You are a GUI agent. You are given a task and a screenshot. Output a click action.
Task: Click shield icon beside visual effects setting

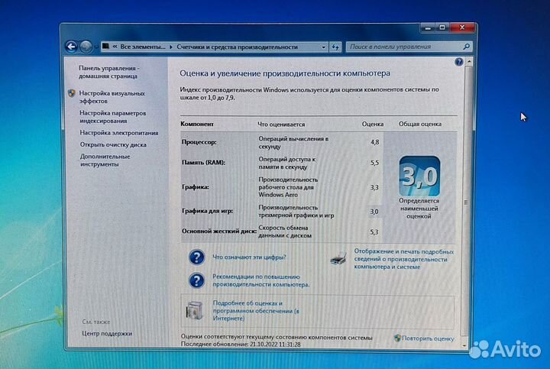click(72, 93)
